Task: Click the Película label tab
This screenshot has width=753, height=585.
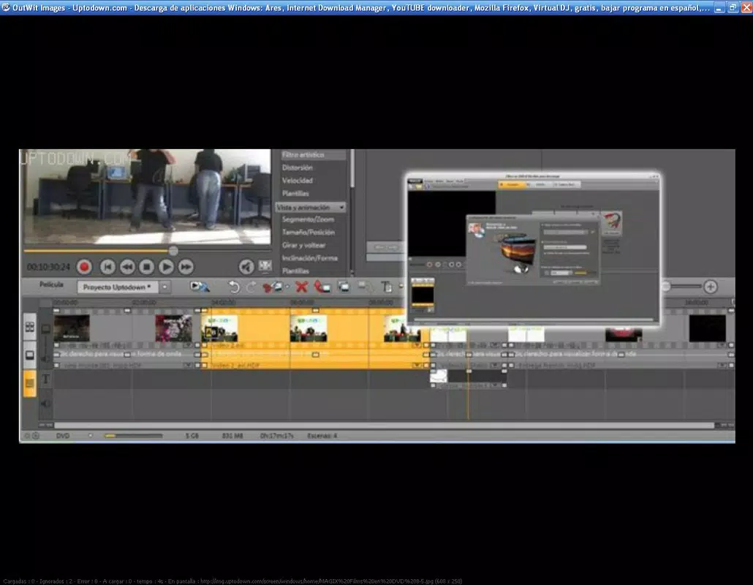Action: click(x=51, y=284)
